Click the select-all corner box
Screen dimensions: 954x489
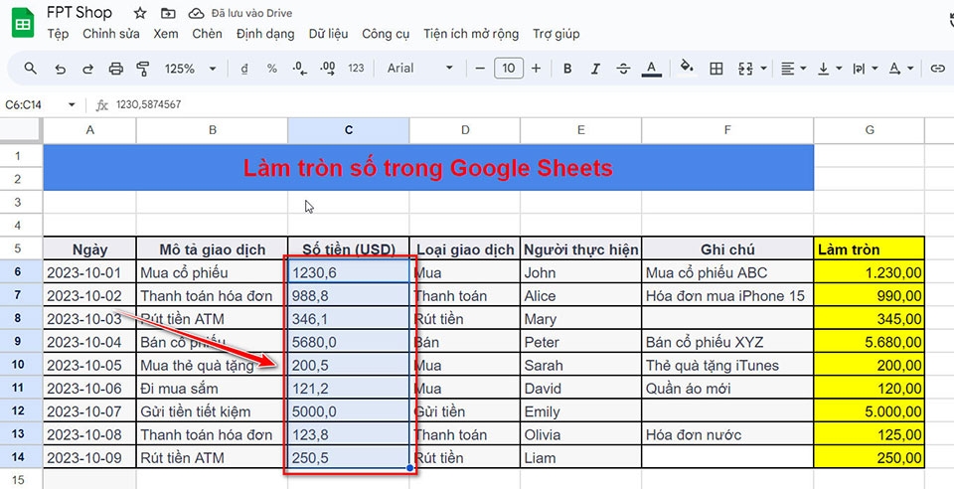pos(21,130)
